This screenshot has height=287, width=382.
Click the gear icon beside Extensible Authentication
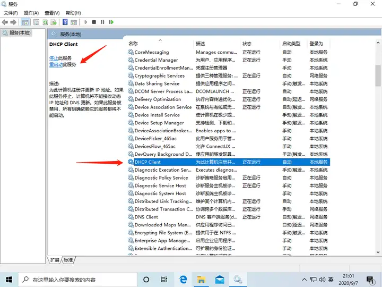[131, 248]
